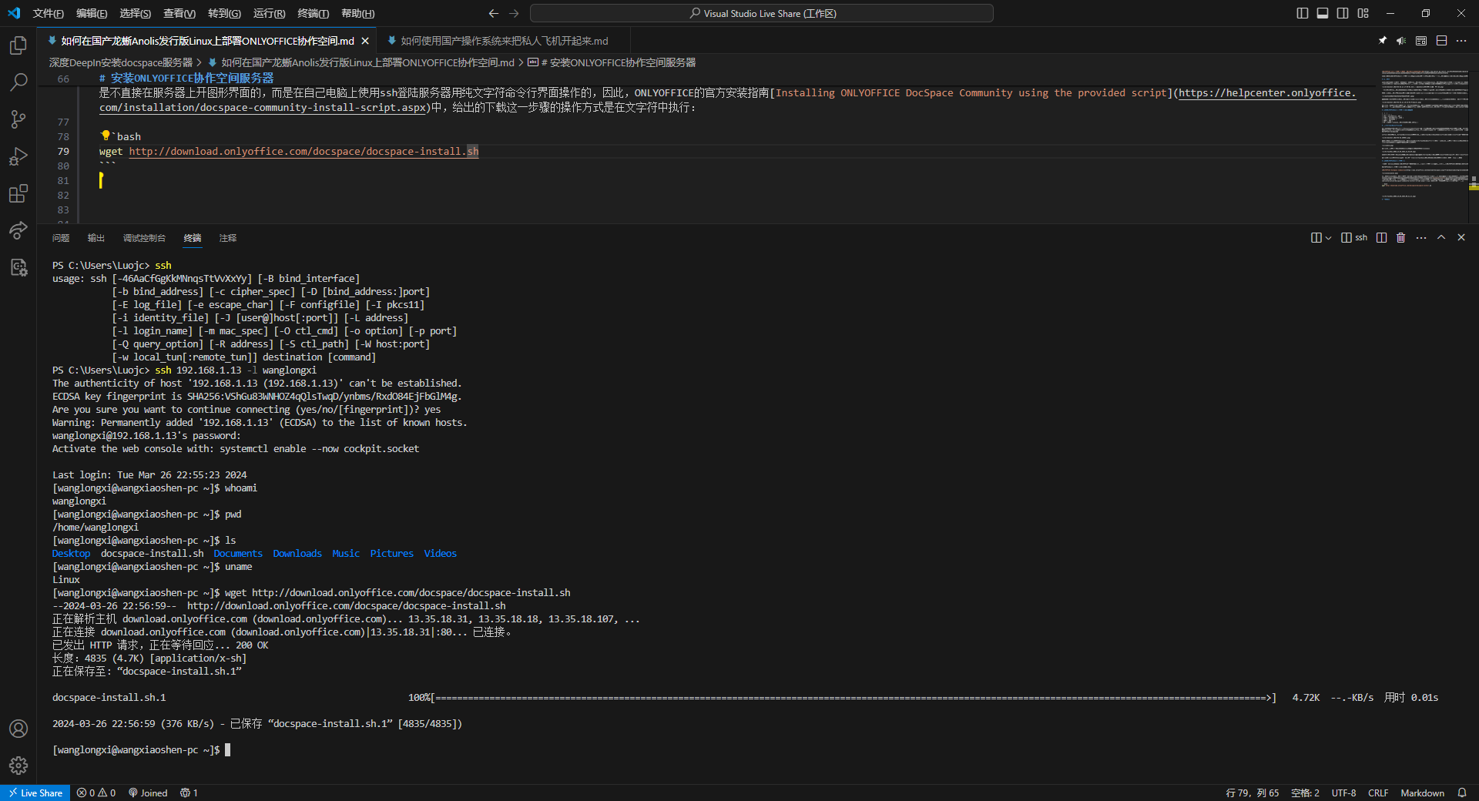Open Manage gear icon at bottom left
The width and height of the screenshot is (1479, 801).
tap(18, 766)
